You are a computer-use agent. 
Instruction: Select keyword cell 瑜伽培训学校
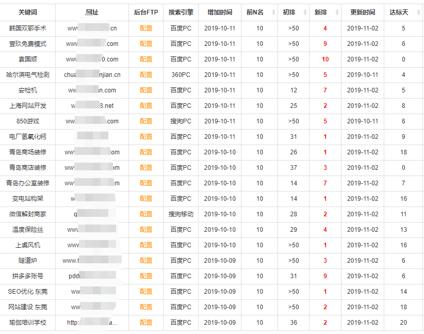pyautogui.click(x=27, y=322)
